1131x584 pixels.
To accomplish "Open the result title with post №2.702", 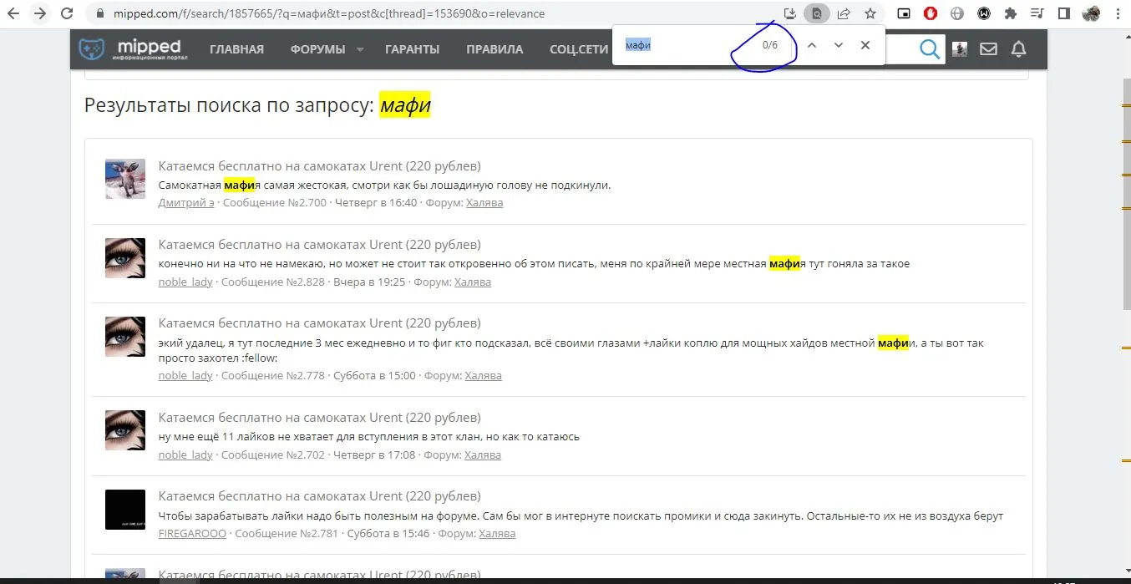I will (320, 418).
